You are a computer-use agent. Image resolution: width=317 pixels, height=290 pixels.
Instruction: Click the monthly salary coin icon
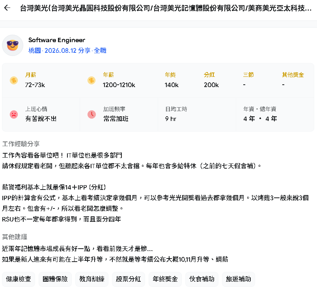coord(14,80)
